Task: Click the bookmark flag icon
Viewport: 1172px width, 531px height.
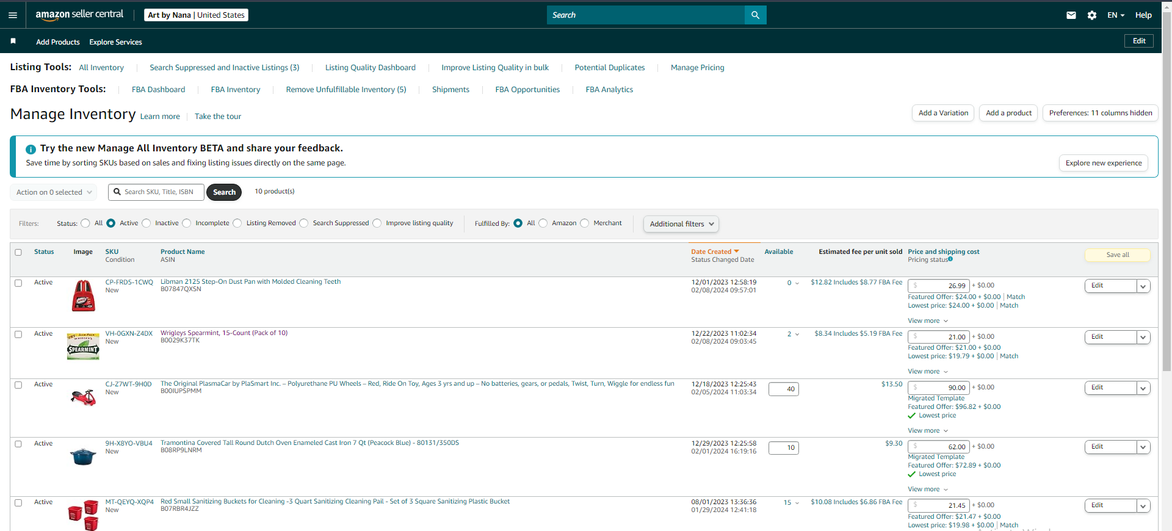Action: tap(13, 41)
